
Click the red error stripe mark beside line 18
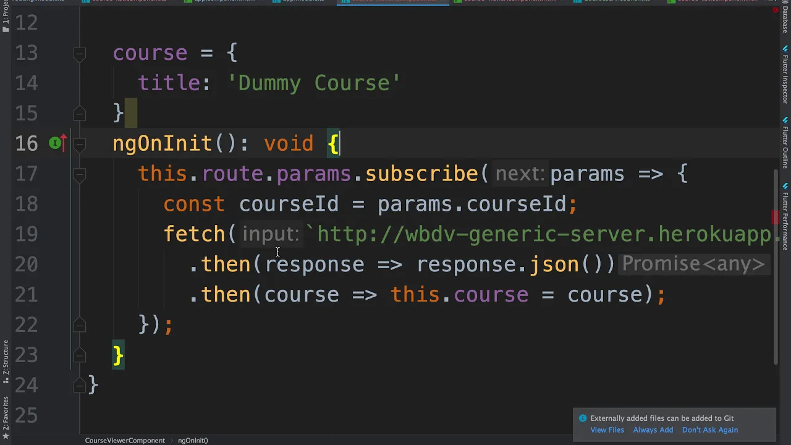tap(775, 217)
